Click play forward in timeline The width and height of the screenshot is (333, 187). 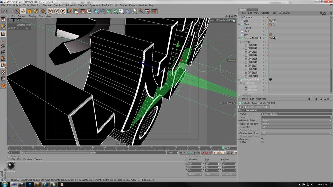pyautogui.click(x=192, y=153)
